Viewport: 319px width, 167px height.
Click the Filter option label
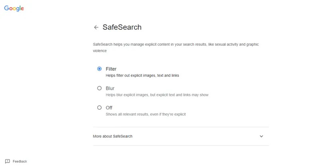(111, 69)
